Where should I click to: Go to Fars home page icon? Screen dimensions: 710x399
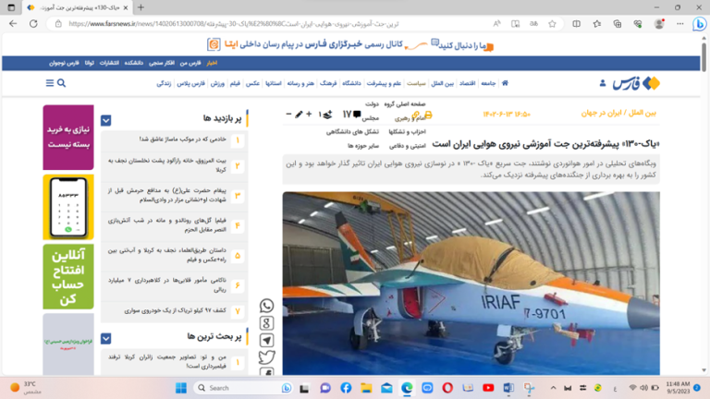[505, 83]
